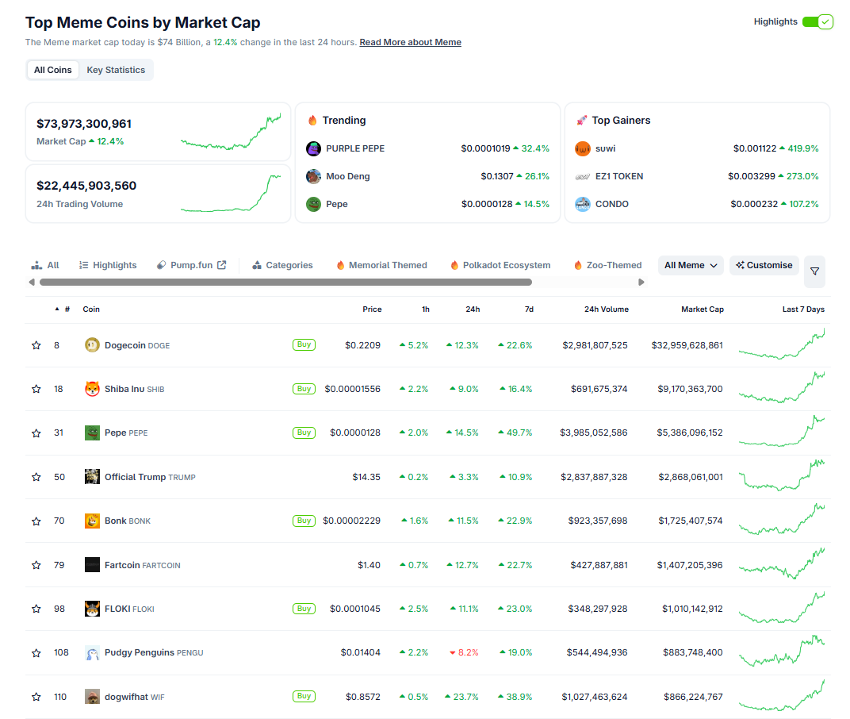Sort the table by rank number column

[63, 310]
